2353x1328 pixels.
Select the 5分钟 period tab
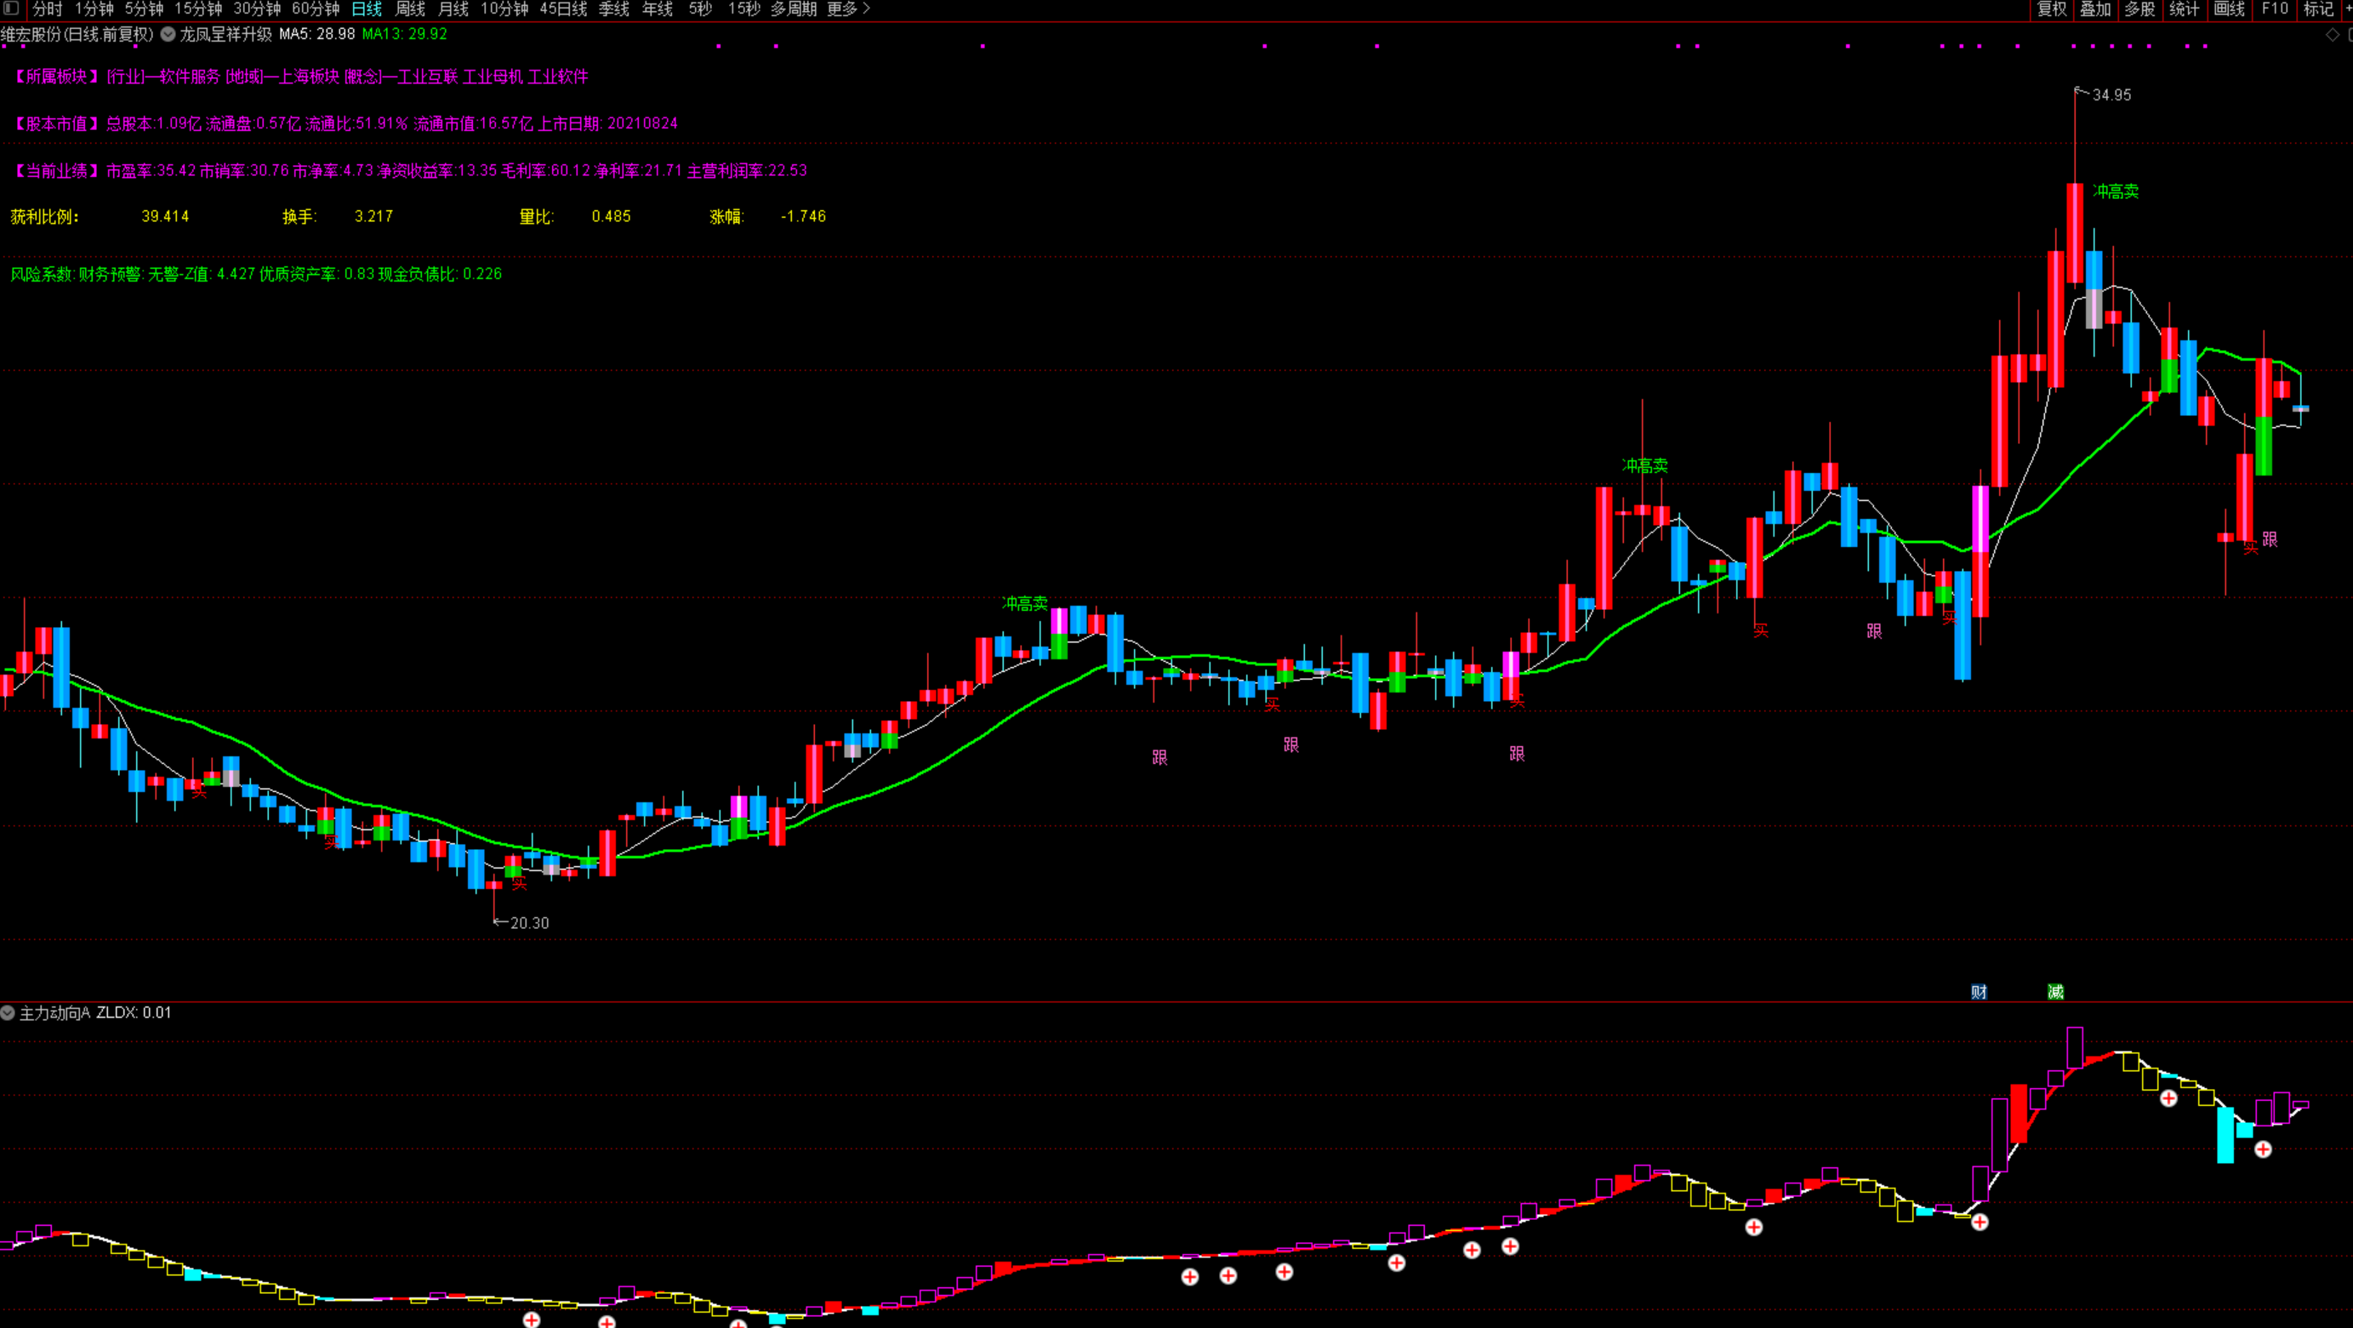[145, 9]
